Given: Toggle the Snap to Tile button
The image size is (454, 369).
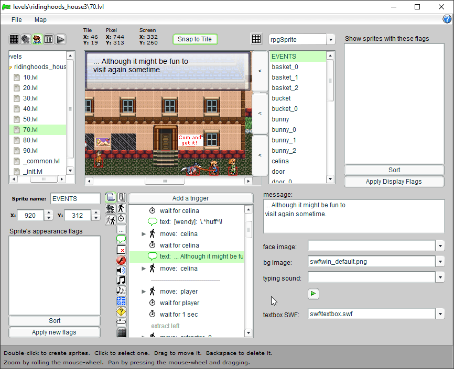Looking at the screenshot, I should tap(194, 39).
